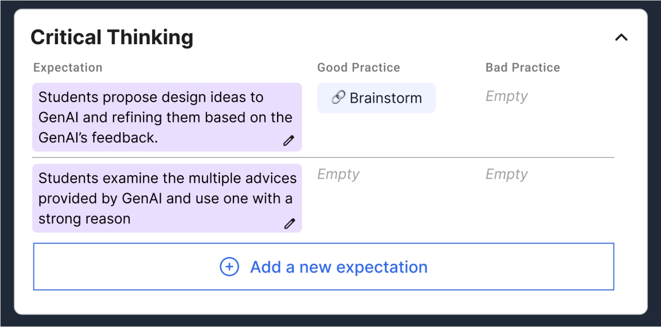661x327 pixels.
Task: Select the 'Students examine the multiple advices' card
Action: coord(166,198)
